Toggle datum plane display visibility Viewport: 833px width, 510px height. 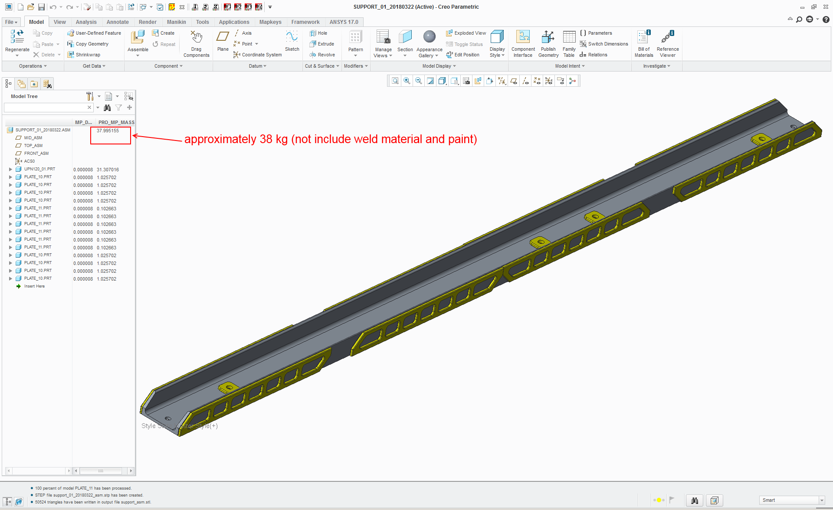point(514,81)
